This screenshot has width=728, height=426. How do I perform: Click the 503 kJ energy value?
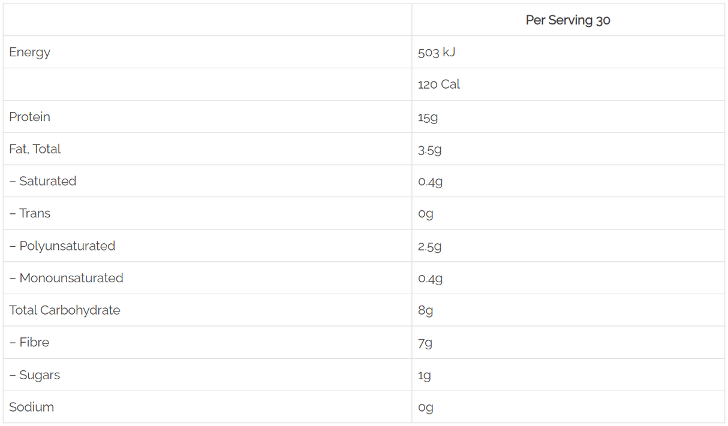(x=437, y=52)
